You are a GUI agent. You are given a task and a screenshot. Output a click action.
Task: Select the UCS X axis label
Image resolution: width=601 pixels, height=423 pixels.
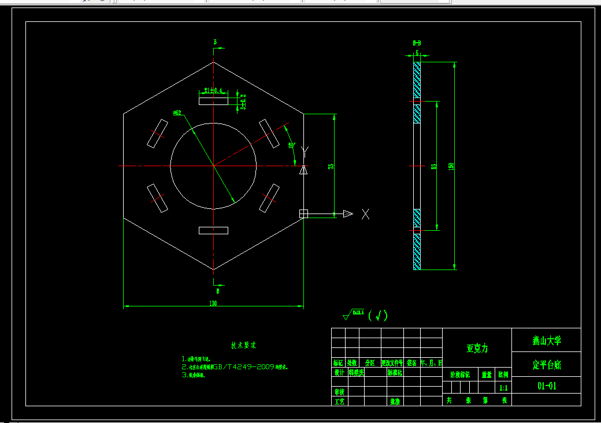pos(366,214)
